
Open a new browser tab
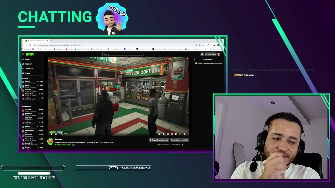pos(51,41)
